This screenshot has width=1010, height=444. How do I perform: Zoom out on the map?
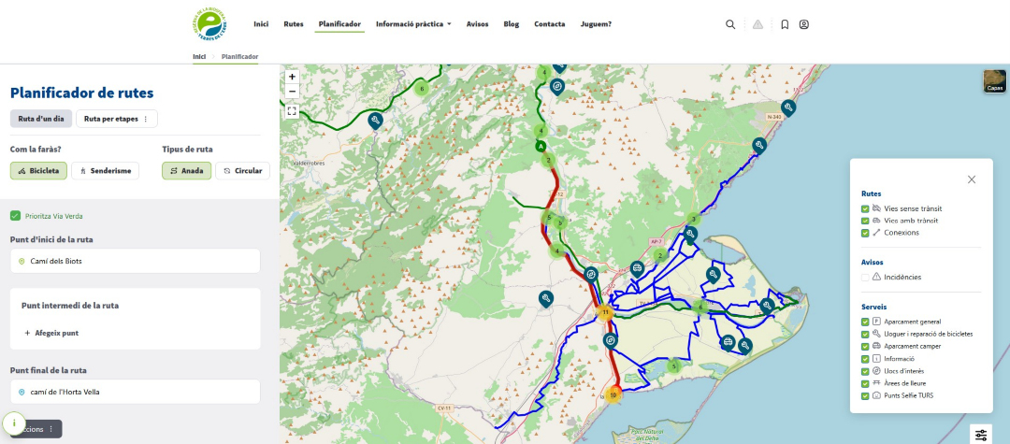[293, 92]
